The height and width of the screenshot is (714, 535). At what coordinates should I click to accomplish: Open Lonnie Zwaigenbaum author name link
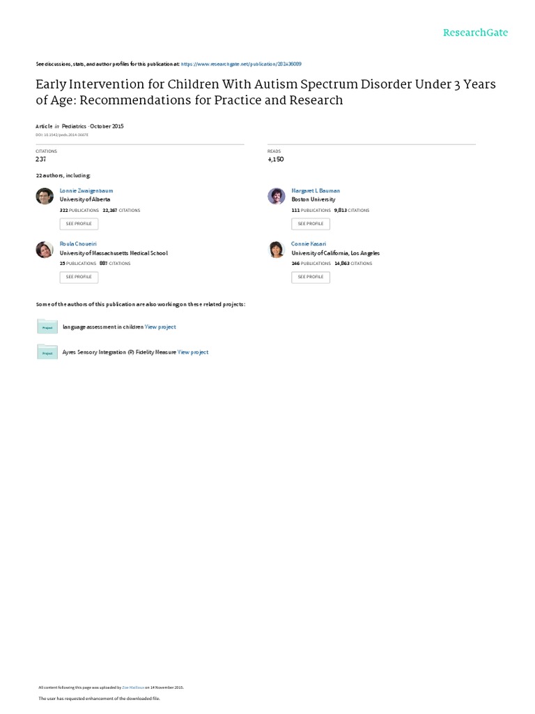point(85,190)
